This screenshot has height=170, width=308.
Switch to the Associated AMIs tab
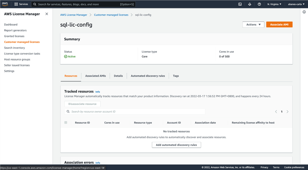pos(95,76)
